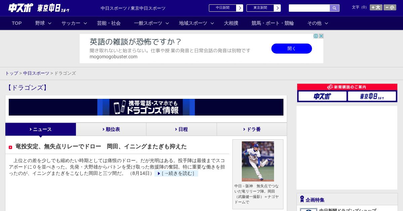Follow the トップ breadcrumb link
Image resolution: width=403 pixels, height=211 pixels.
11,73
